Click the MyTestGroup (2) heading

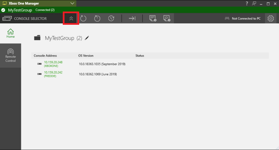click(63, 38)
